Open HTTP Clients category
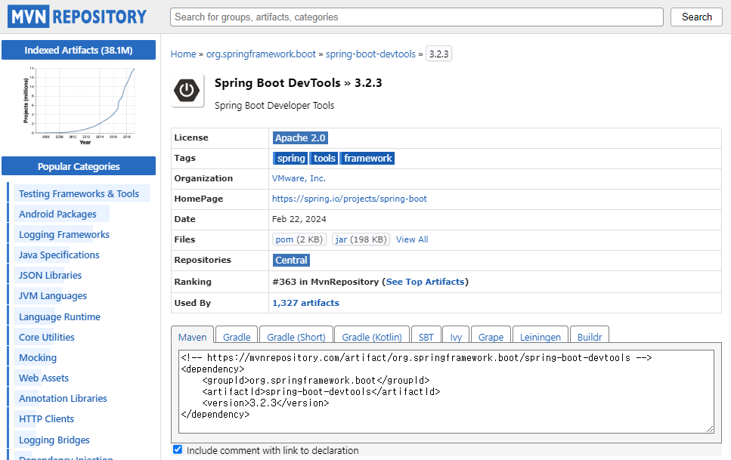The height and width of the screenshot is (460, 731). 47,419
